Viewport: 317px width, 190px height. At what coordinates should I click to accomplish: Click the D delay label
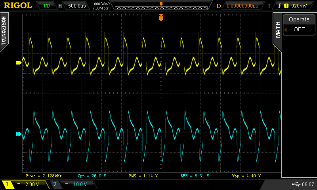click(219, 6)
